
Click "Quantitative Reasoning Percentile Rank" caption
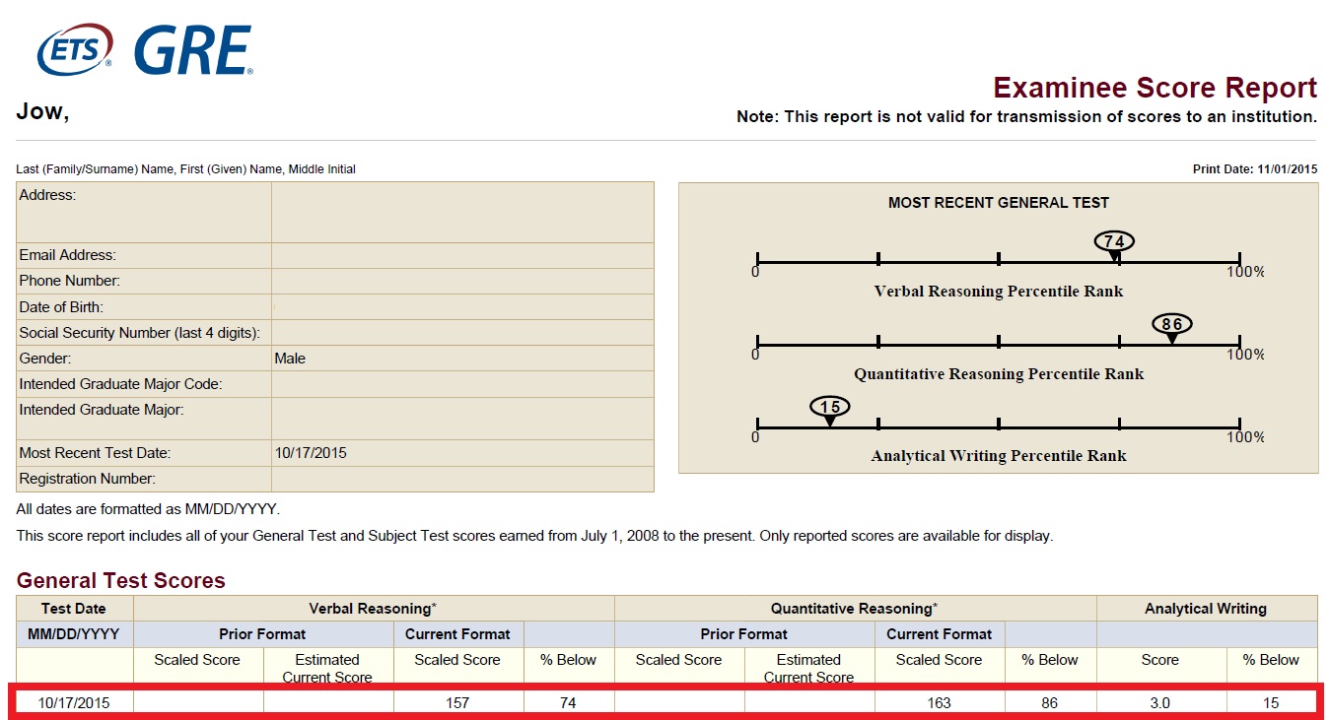click(x=999, y=374)
